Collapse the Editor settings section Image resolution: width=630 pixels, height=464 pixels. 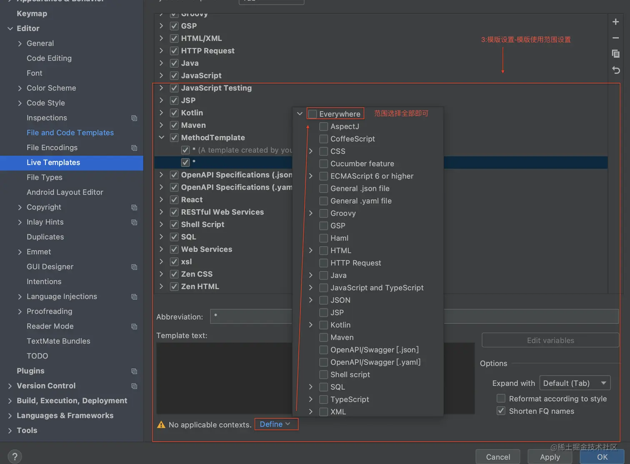pos(10,28)
